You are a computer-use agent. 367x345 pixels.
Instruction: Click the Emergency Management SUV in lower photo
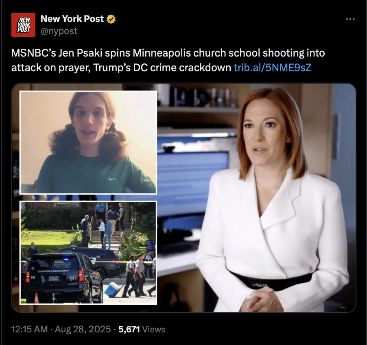point(63,277)
